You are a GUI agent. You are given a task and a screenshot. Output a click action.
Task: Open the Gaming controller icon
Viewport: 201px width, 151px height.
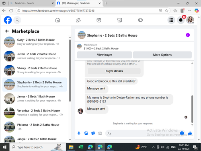click(x=140, y=20)
